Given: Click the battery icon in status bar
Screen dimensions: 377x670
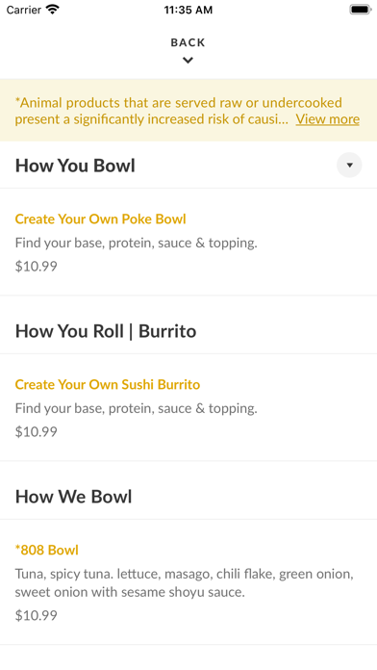Looking at the screenshot, I should [361, 10].
